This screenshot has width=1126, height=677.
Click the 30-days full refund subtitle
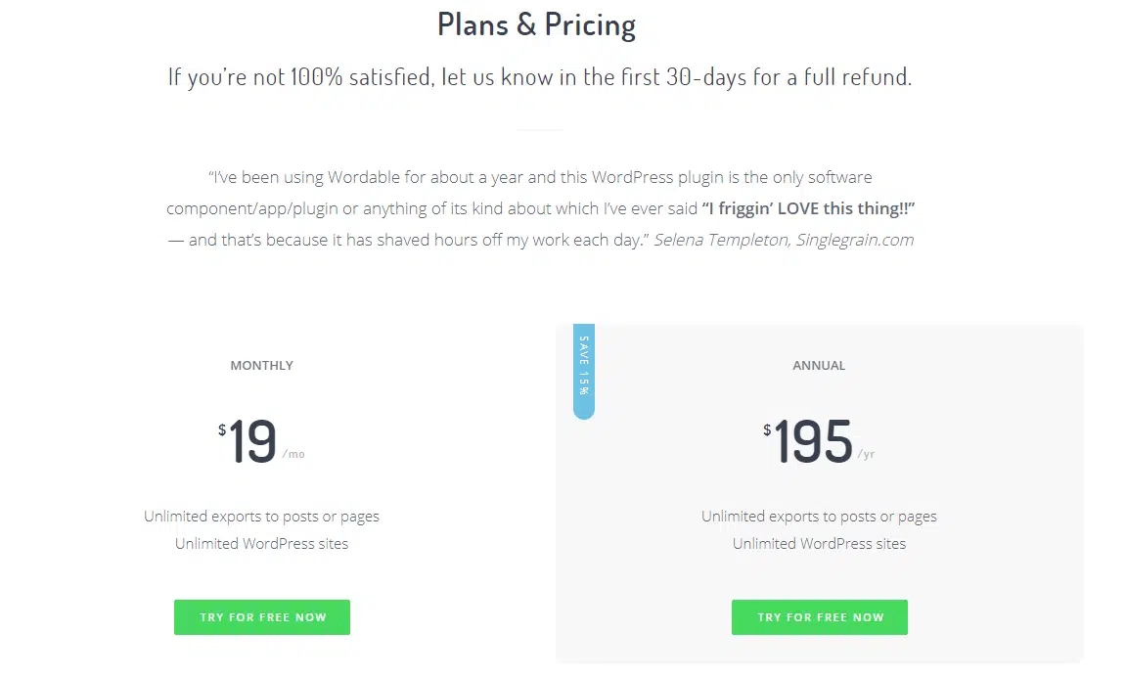click(x=540, y=76)
